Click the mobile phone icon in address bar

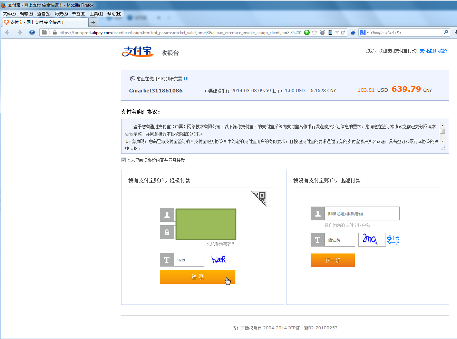330,32
